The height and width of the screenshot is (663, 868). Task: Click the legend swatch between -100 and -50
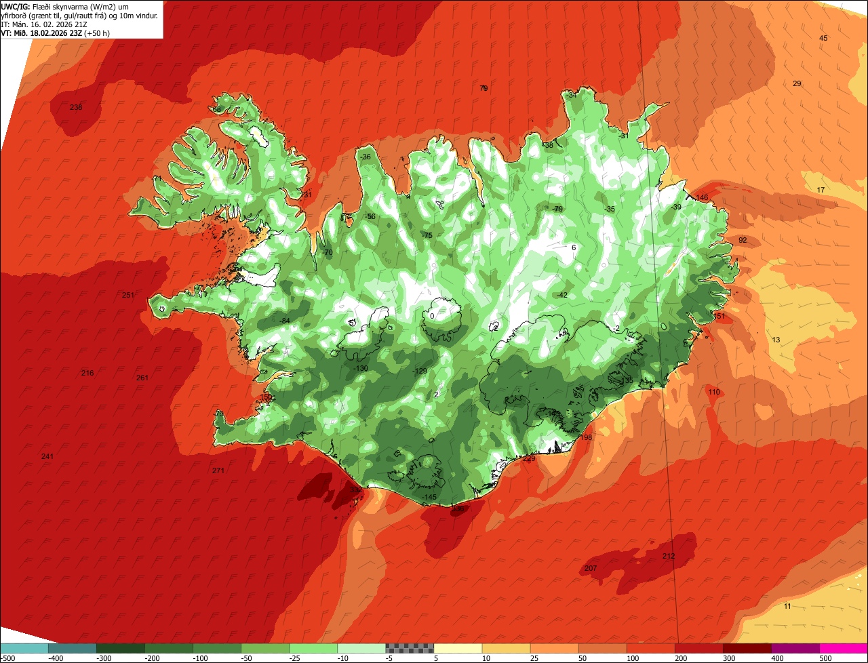(217, 648)
